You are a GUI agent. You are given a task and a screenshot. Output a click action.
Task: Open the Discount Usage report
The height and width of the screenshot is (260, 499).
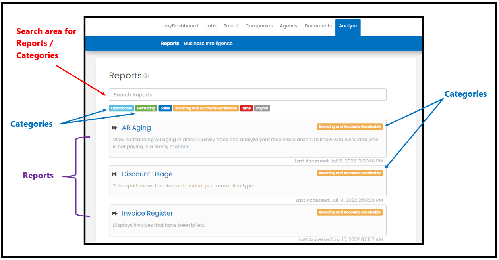point(147,174)
